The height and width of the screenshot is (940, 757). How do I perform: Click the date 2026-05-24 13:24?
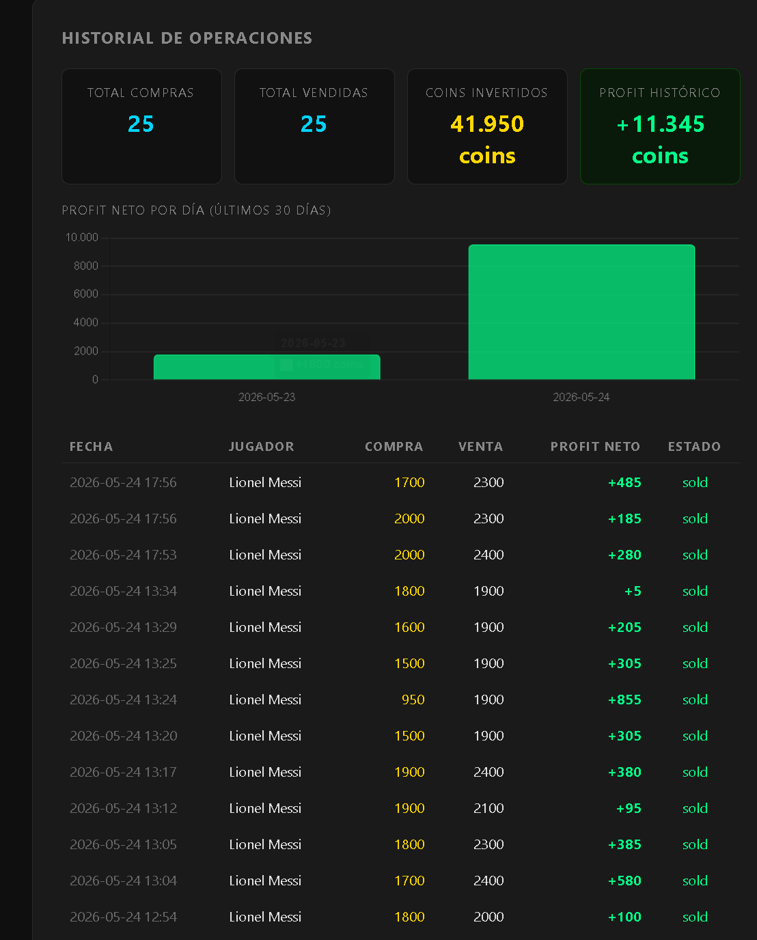(123, 700)
